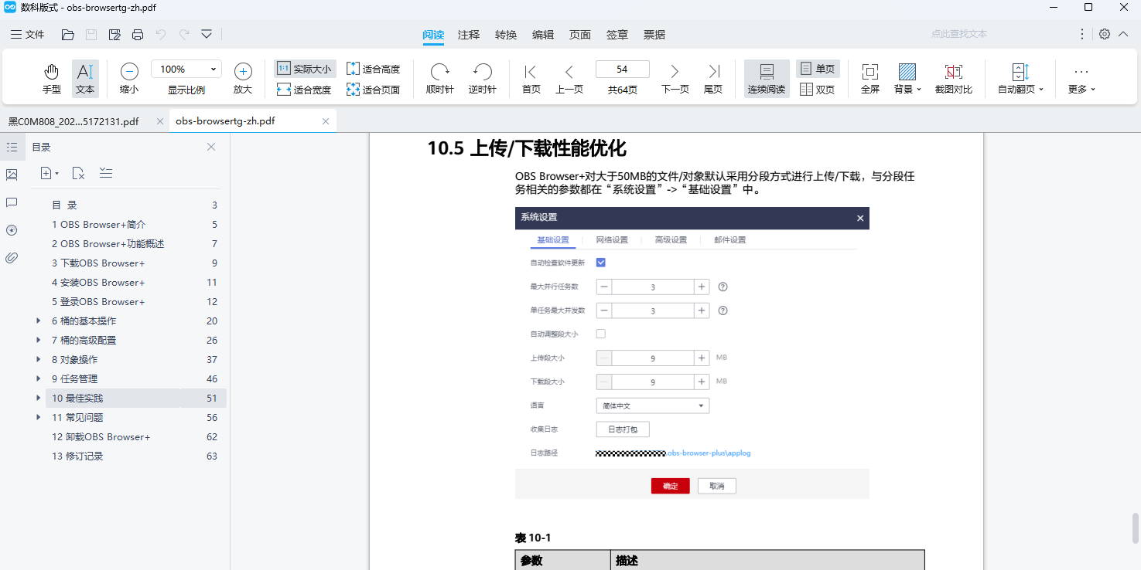Image resolution: width=1141 pixels, height=570 pixels.
Task: Jump to first page (首页)
Action: pyautogui.click(x=531, y=80)
